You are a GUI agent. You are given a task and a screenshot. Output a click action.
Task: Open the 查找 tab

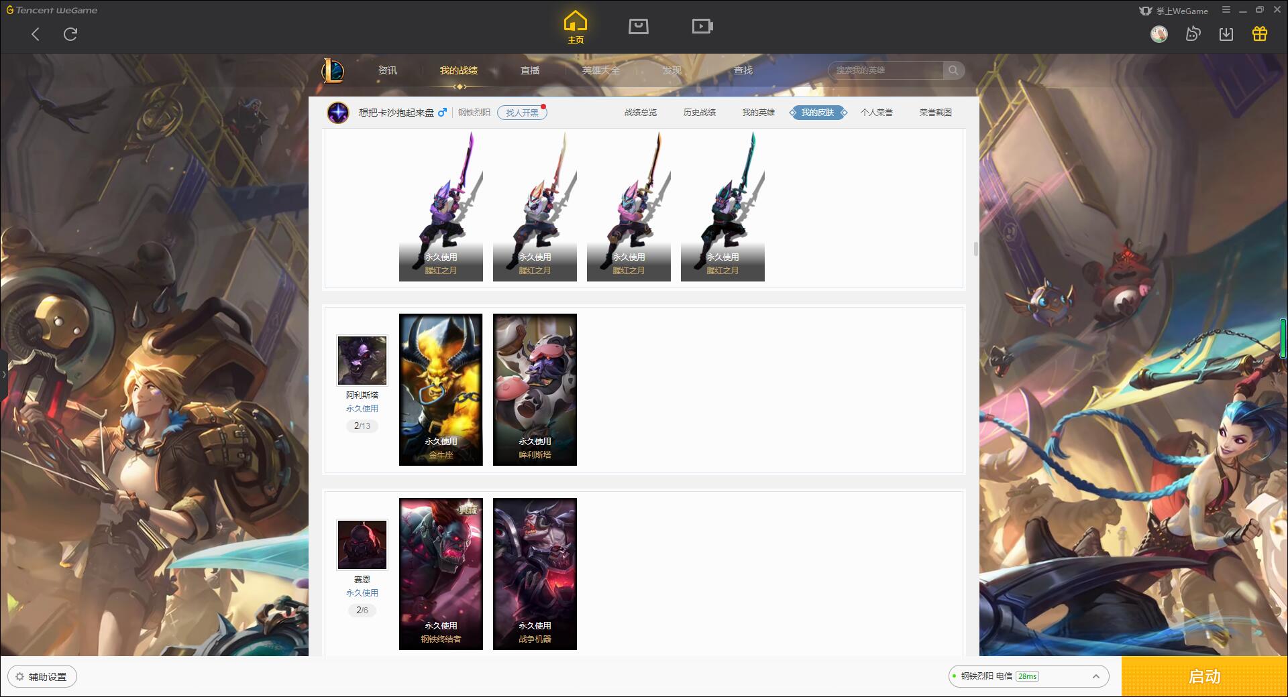[x=743, y=70]
